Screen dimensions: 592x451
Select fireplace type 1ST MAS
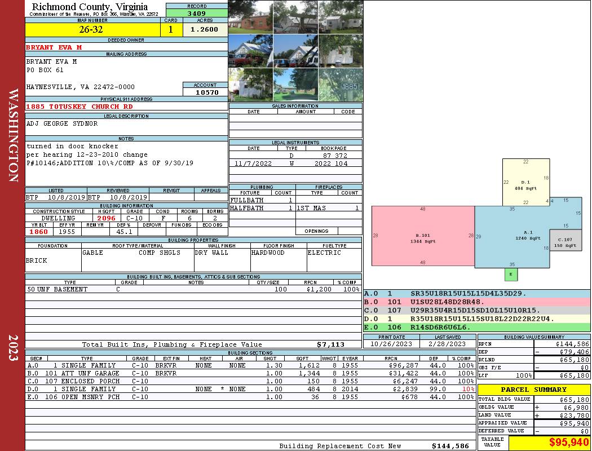point(311,208)
